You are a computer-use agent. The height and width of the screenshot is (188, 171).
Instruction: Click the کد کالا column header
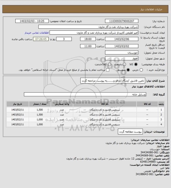click(147, 104)
